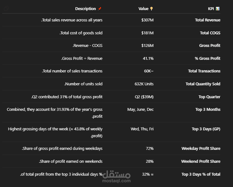This screenshot has width=233, height=187.
Task: Select the Description column header
Action: pos(85,9)
